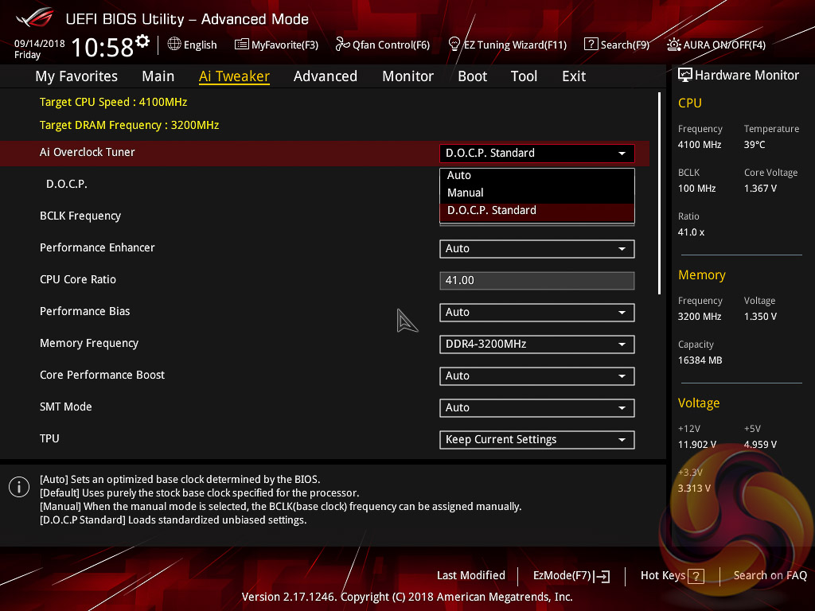Click Target DRAM Frequency : 3200MHz text
The image size is (815, 611).
[130, 125]
